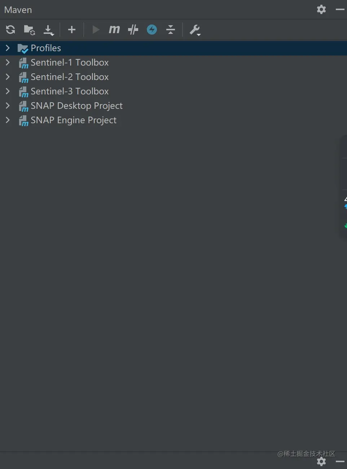This screenshot has height=469, width=347.
Task: Open Maven settings wrench icon
Action: pos(195,30)
